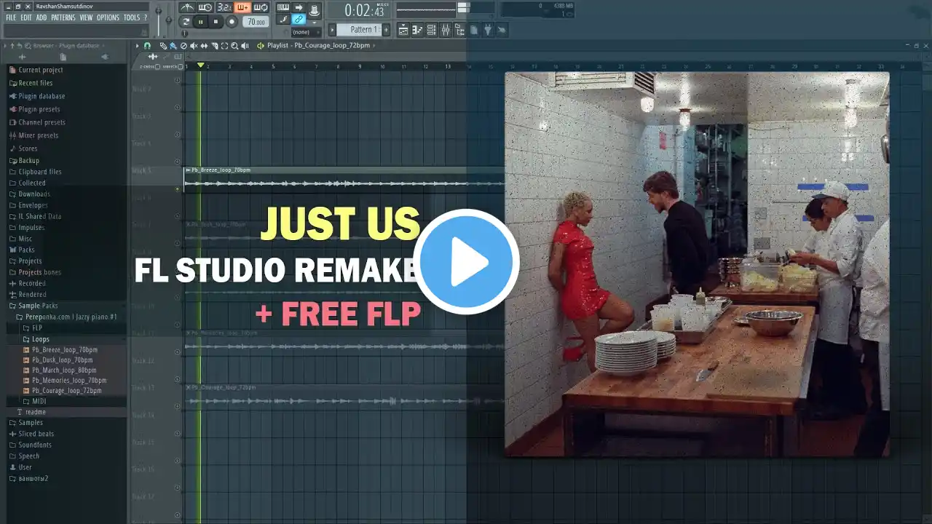932x524 pixels.
Task: Toggle the metronome icon
Action: tap(188, 7)
